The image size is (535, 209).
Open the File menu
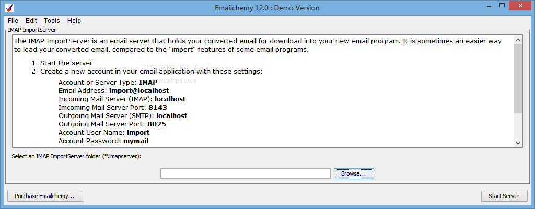click(x=13, y=21)
